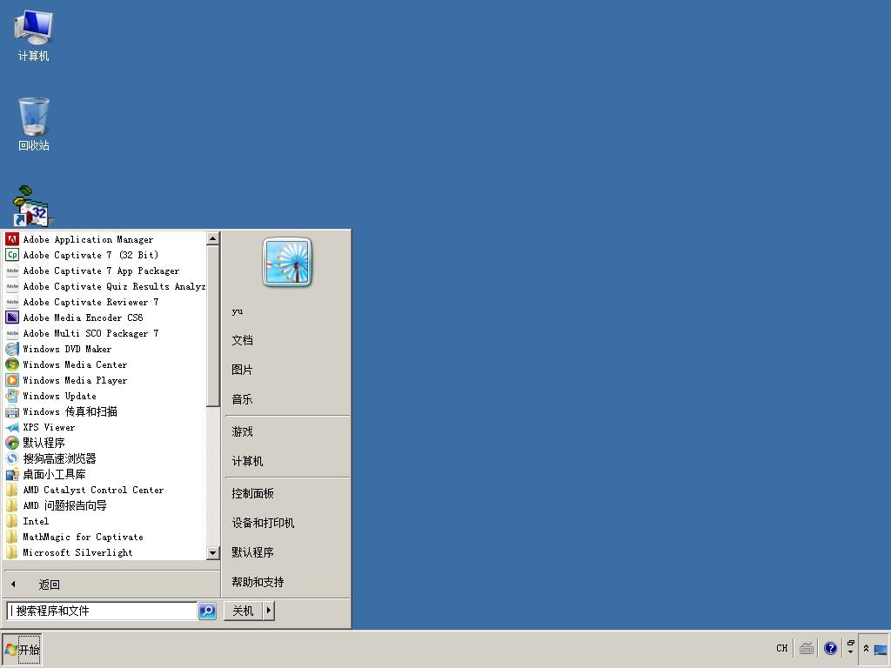
Task: Click the help question mark tray icon
Action: tap(830, 648)
